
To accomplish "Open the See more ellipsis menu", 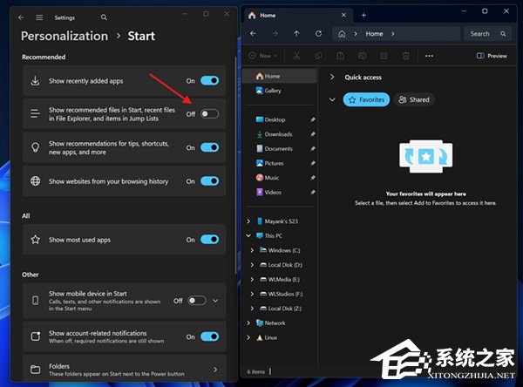I will [x=429, y=56].
